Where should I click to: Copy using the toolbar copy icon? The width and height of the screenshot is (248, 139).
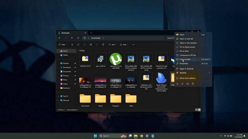(x=78, y=45)
